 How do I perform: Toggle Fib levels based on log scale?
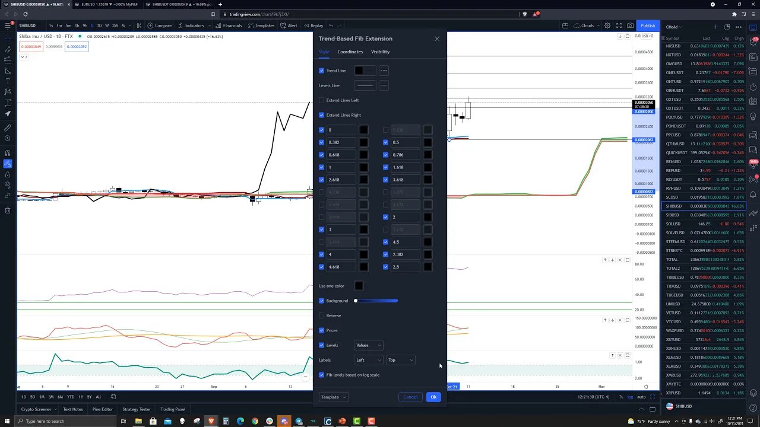point(322,375)
